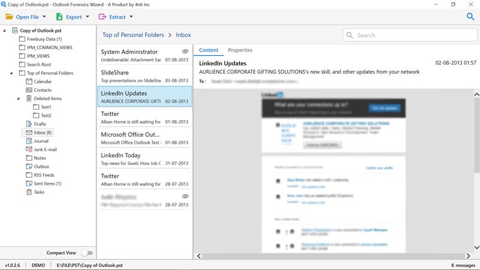Open the Export dropdown arrow
Image resolution: width=480 pixels, height=270 pixels.
coord(87,17)
